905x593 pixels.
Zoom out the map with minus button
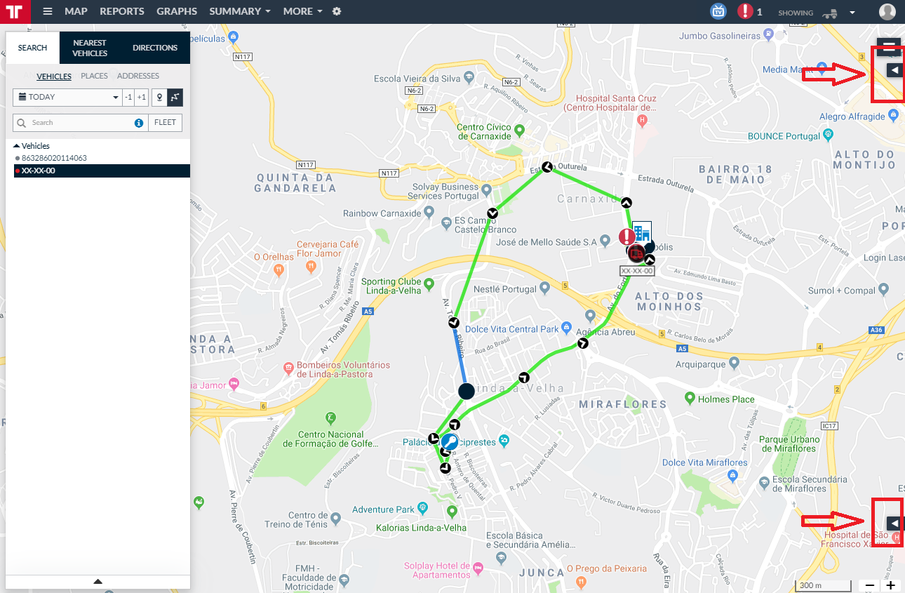click(x=870, y=585)
